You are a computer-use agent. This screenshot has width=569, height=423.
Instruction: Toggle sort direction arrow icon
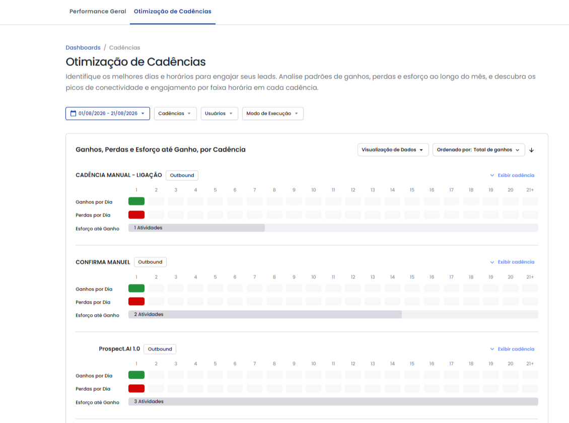pyautogui.click(x=532, y=150)
